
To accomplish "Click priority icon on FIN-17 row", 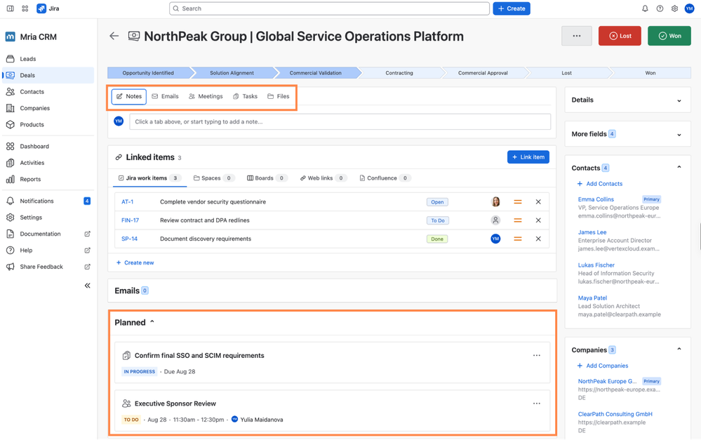I will 518,220.
